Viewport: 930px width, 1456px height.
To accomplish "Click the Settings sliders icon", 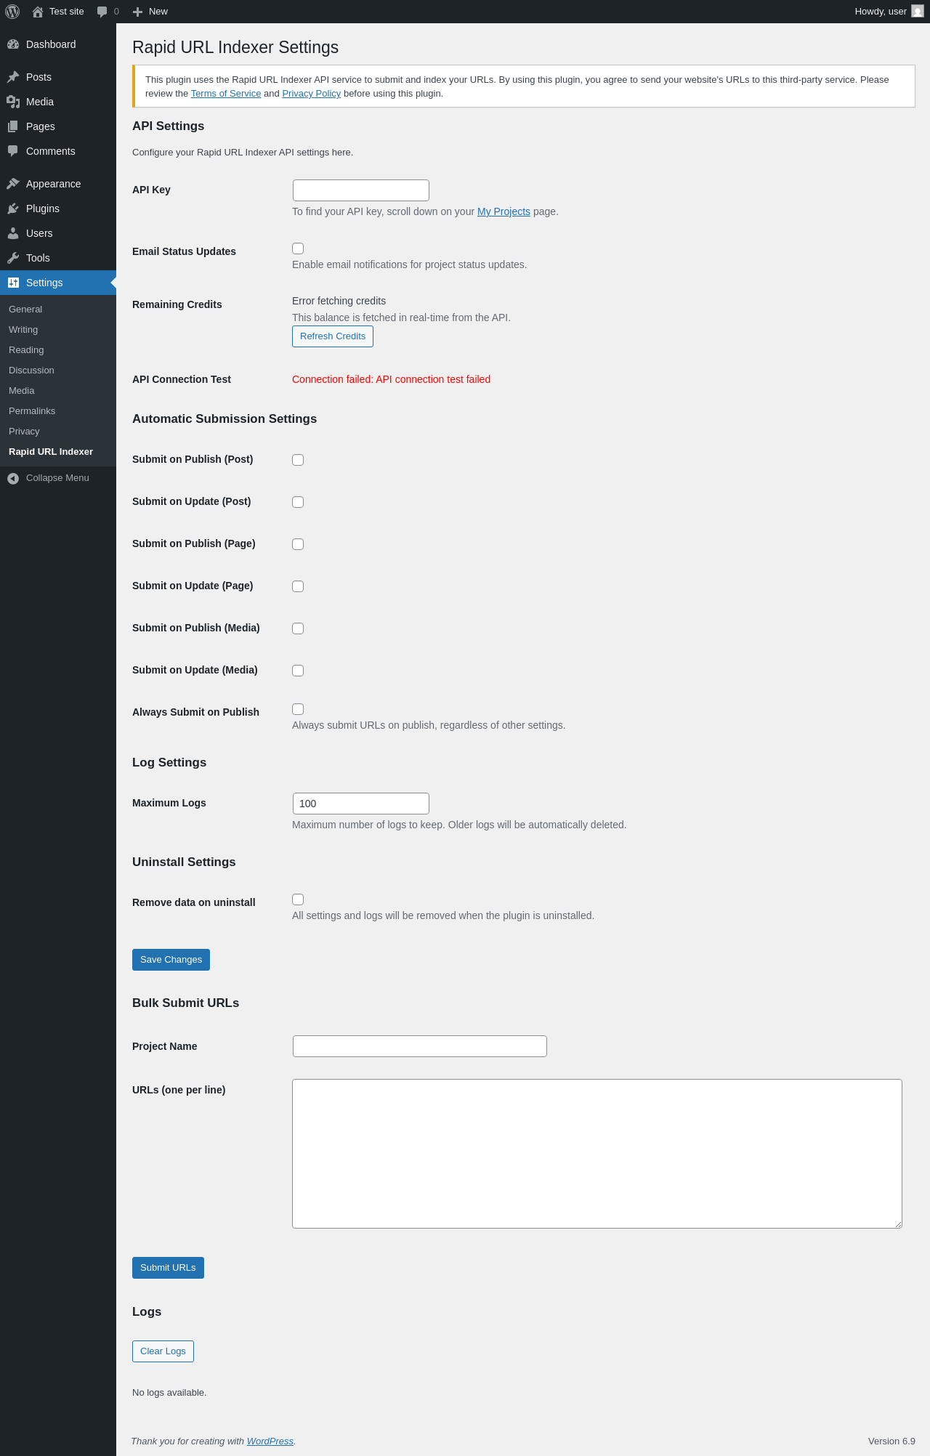I will tap(13, 283).
